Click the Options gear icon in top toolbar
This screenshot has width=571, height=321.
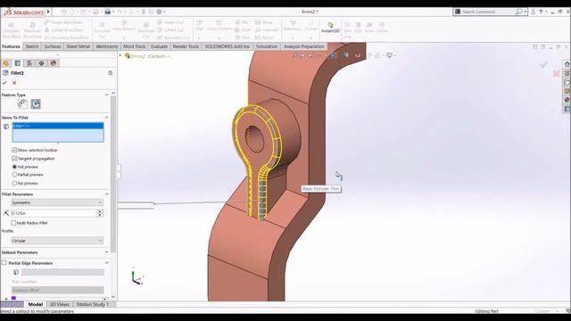(159, 12)
